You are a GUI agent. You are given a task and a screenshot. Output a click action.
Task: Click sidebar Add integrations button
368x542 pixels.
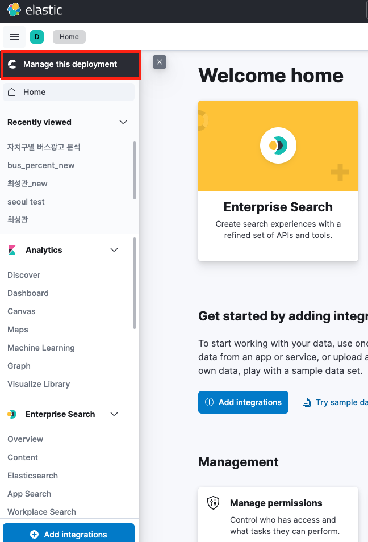coord(68,533)
